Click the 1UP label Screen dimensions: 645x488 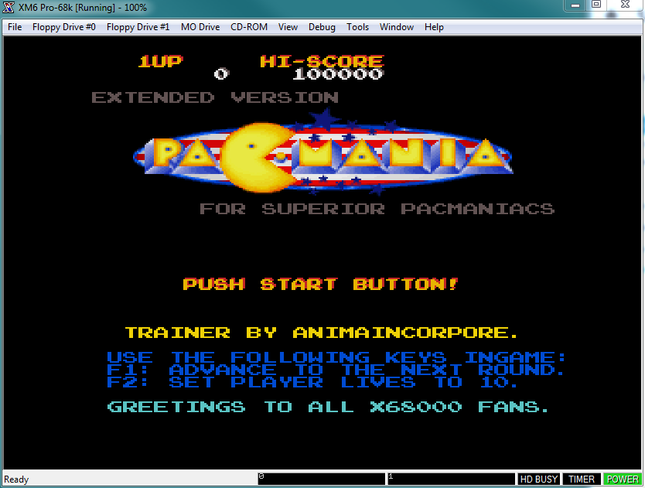[160, 61]
